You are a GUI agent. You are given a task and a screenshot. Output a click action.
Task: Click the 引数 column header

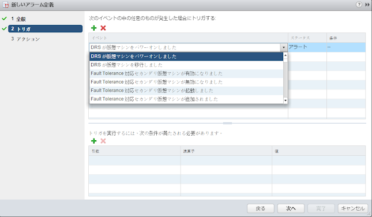[x=134, y=151]
